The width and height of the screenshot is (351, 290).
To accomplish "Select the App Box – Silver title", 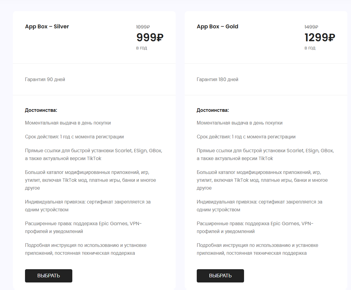I will [x=47, y=27].
